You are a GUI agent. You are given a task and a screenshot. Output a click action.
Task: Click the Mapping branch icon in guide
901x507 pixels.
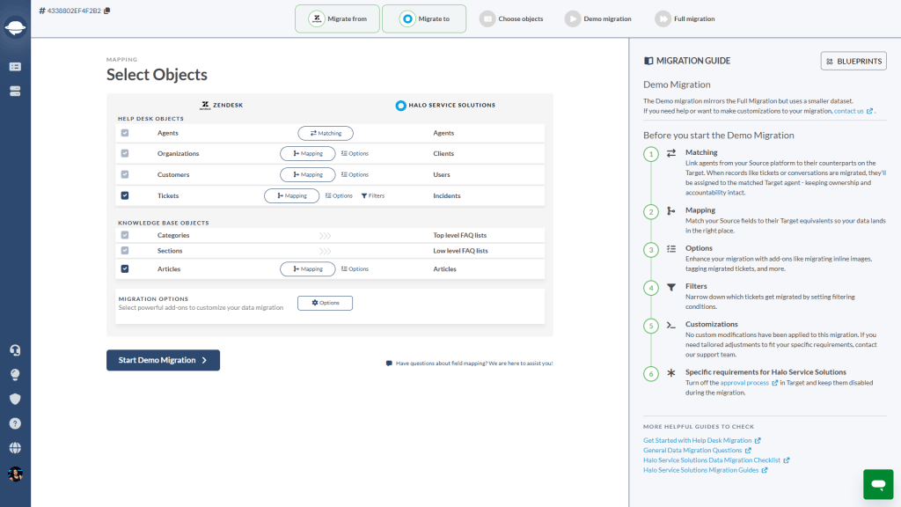click(671, 211)
